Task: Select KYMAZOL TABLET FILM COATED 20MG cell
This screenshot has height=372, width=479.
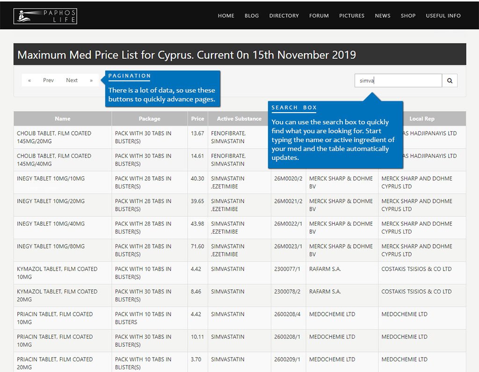Action: point(63,295)
